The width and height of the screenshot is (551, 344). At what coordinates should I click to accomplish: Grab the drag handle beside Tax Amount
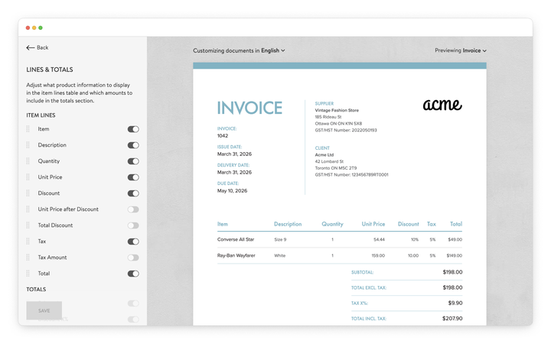(28, 258)
